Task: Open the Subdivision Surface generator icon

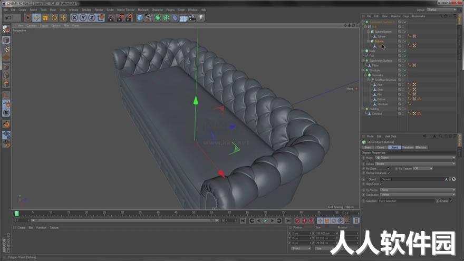Action: point(158,18)
